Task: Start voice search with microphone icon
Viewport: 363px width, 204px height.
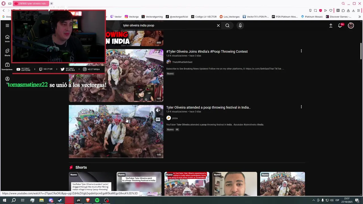Action: click(240, 25)
